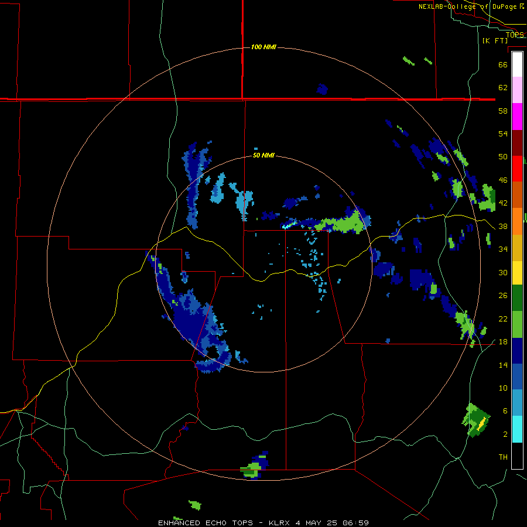527x527 pixels.
Task: Select the dark red 50-54 kft swatch
Action: [517, 143]
